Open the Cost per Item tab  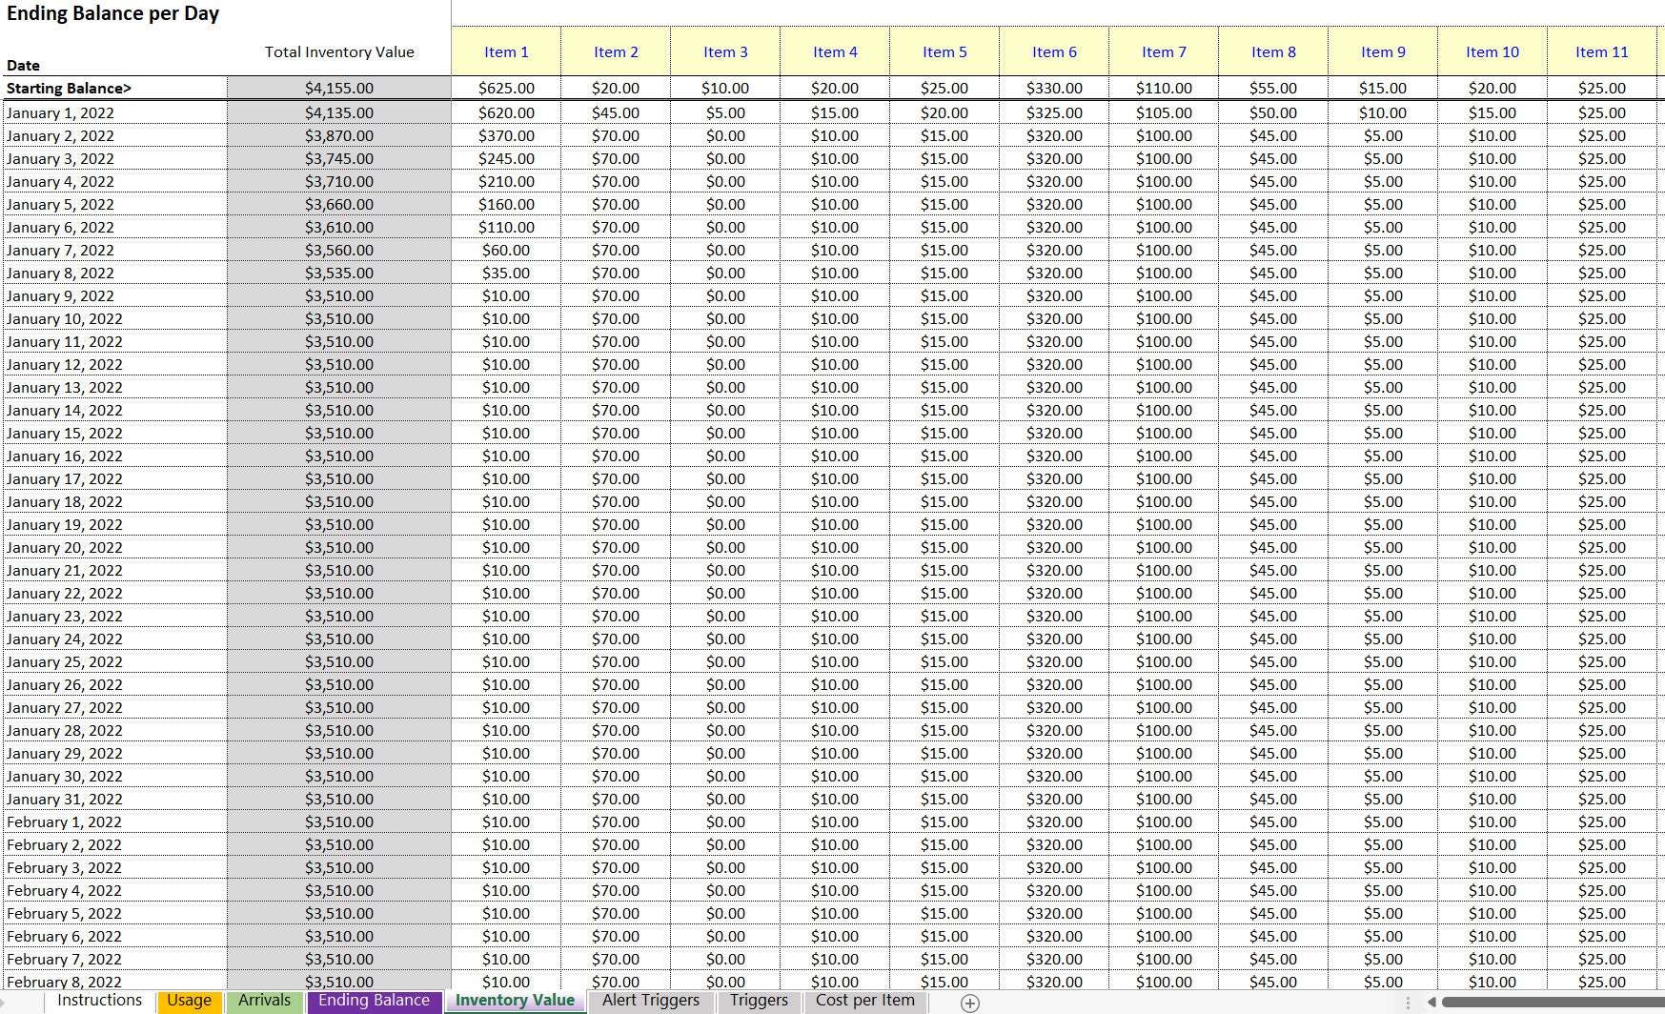[865, 1001]
